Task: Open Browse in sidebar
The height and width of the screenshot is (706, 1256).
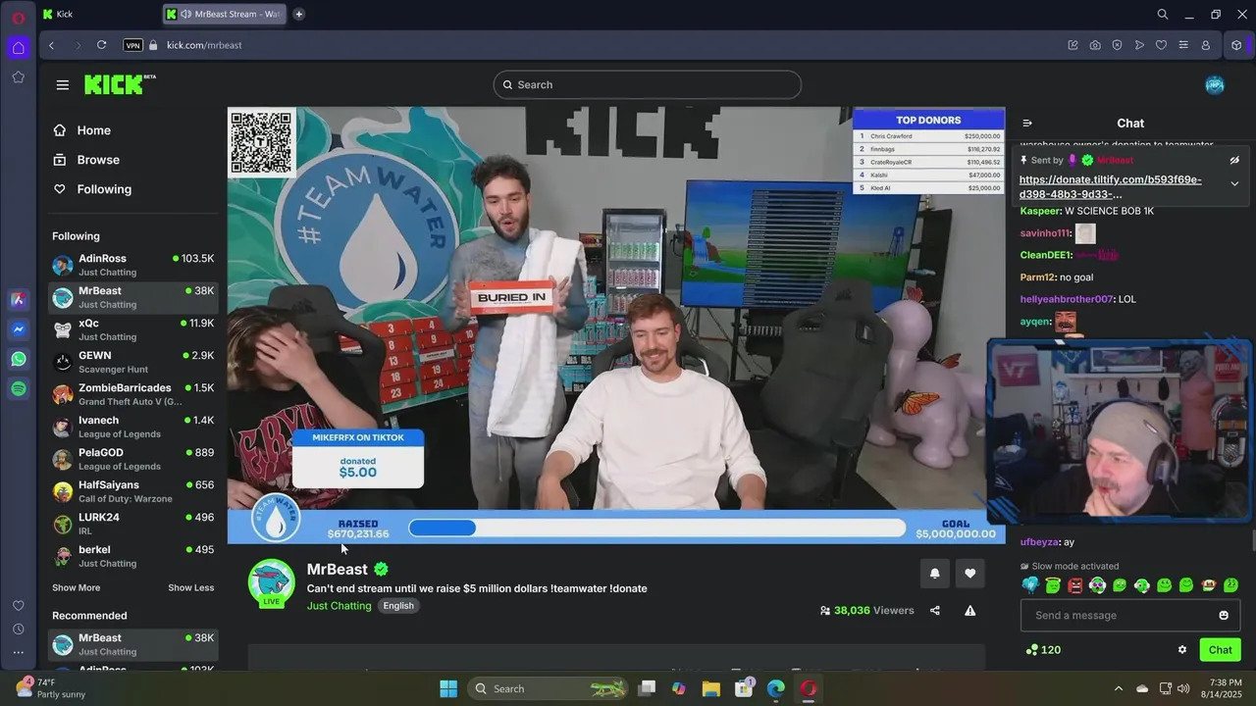Action: 86,160
